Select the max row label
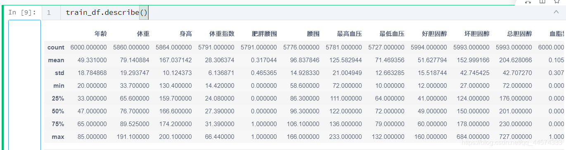Image resolution: width=566 pixels, height=150 pixels. click(58, 137)
